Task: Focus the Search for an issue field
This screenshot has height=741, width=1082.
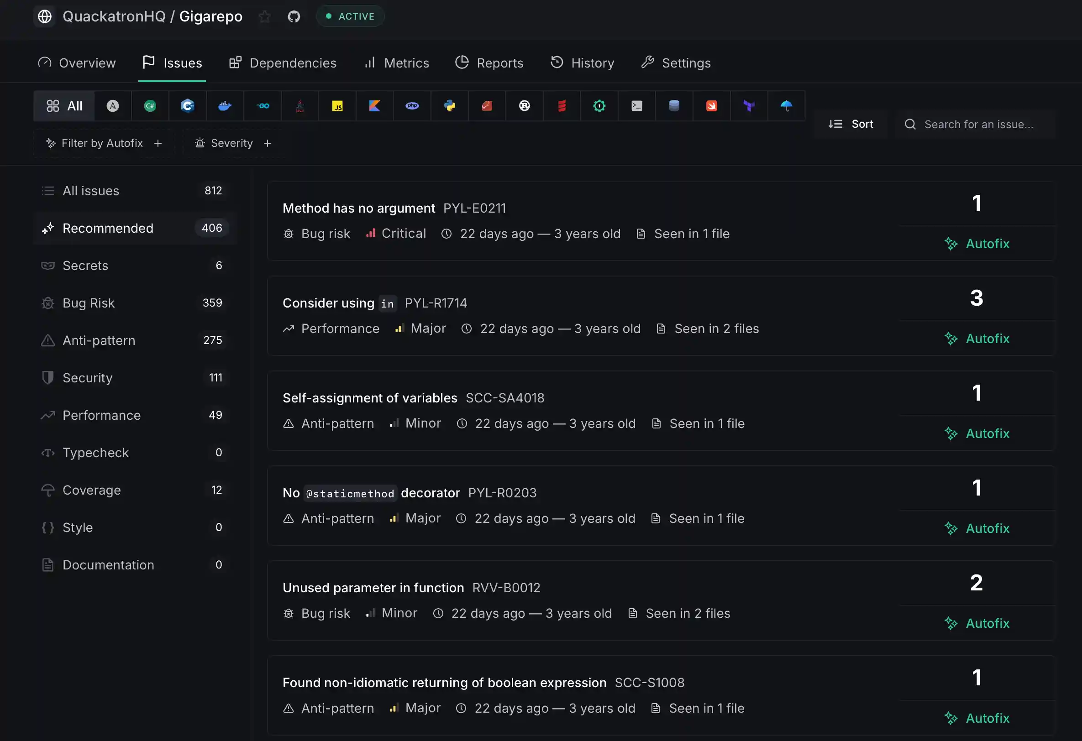Action: tap(978, 124)
